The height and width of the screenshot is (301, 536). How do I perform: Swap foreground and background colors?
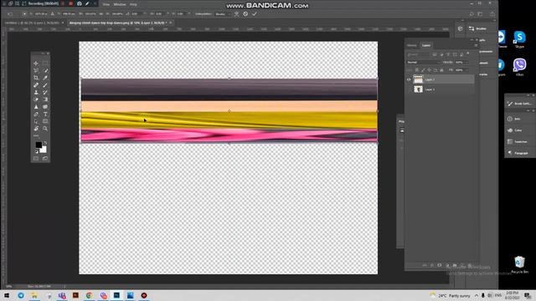click(x=45, y=143)
